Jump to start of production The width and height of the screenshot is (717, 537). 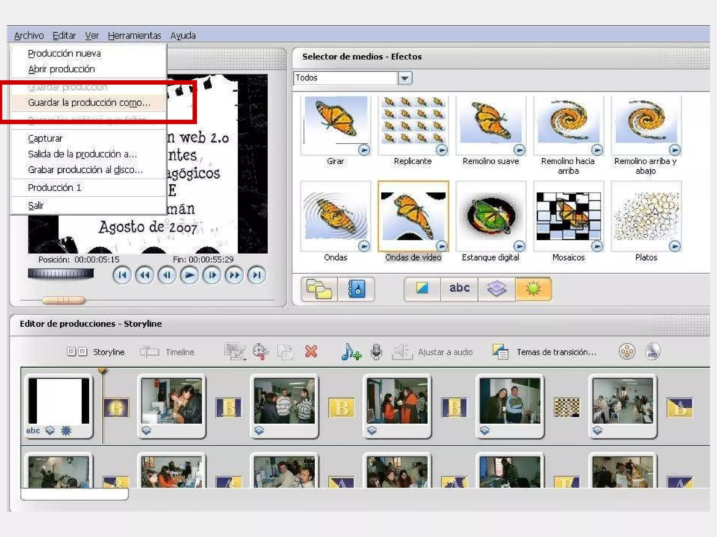pos(122,275)
